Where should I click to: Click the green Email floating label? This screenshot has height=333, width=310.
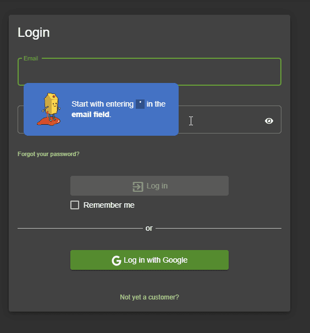click(31, 58)
